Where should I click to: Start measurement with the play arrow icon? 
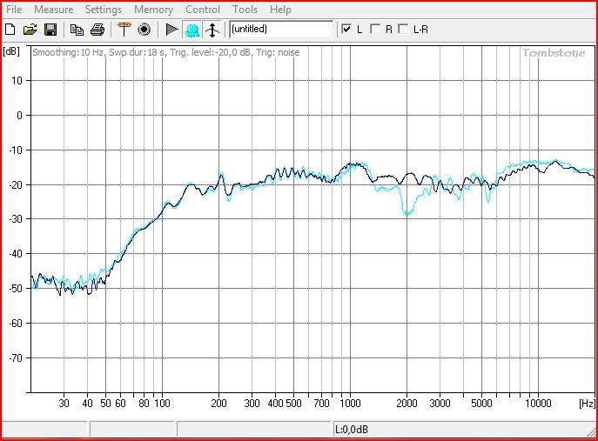[x=171, y=30]
